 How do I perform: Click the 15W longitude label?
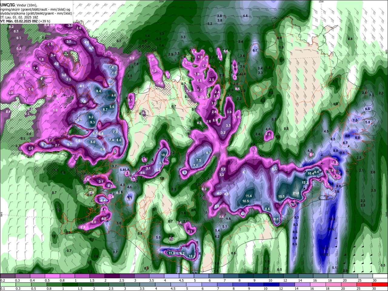coord(321,2)
